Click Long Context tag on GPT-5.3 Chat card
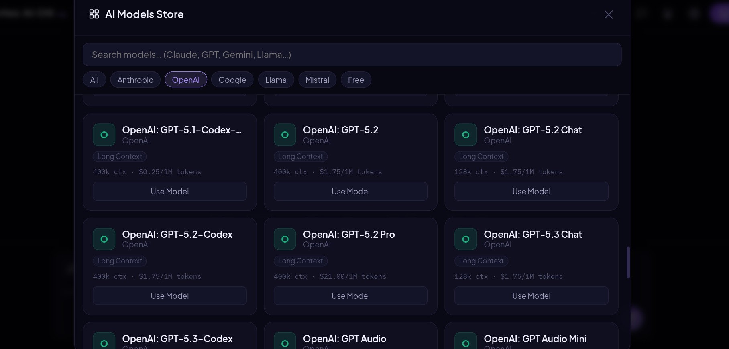Screen dimensions: 729x349 pos(481,261)
